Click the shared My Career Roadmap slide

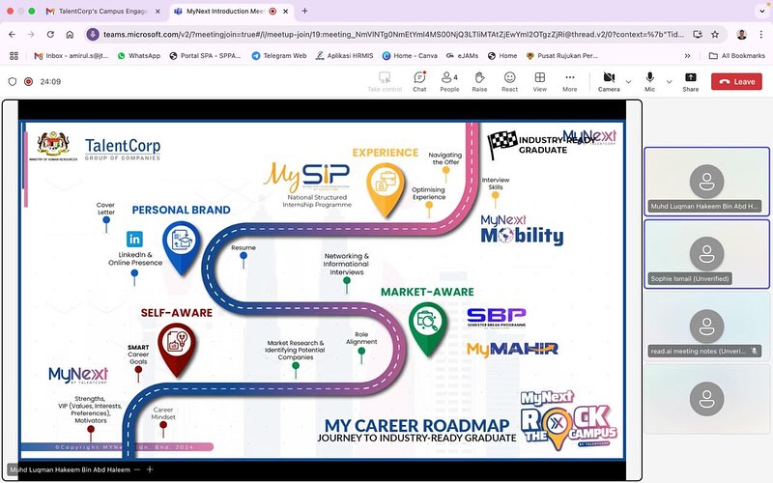(323, 291)
